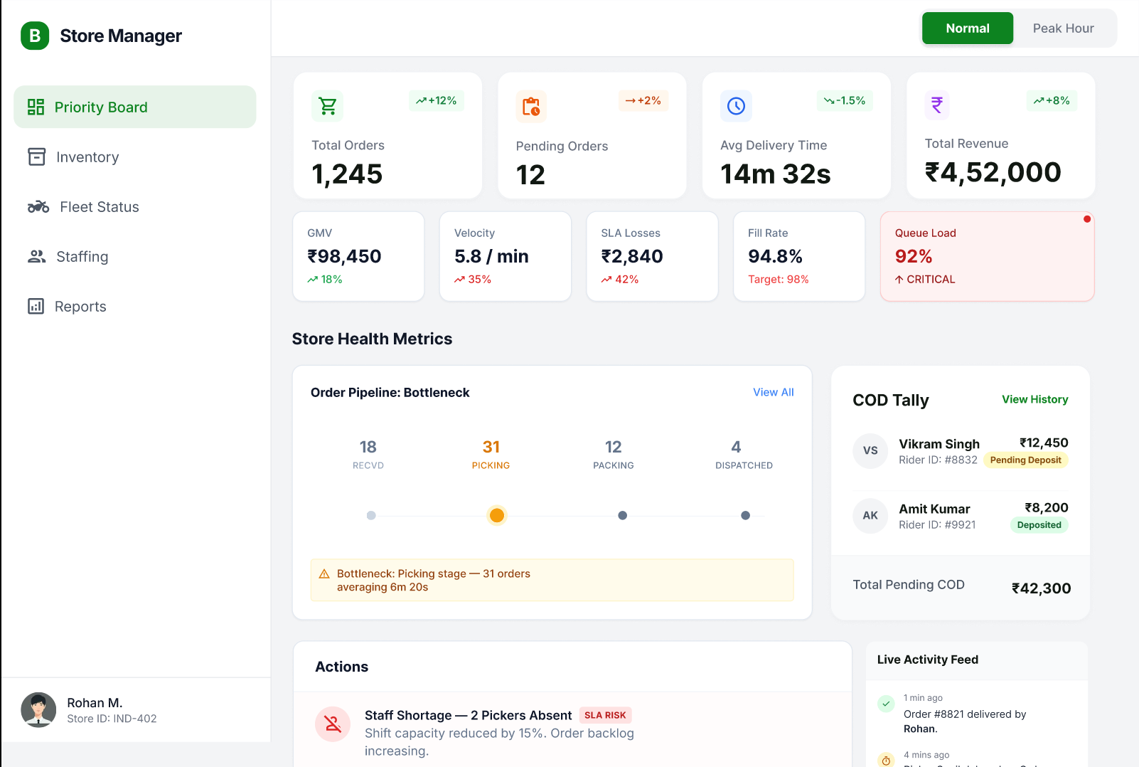Screen dimensions: 1139x767
Task: Click the Staff Shortage absent-person icon
Action: point(333,724)
